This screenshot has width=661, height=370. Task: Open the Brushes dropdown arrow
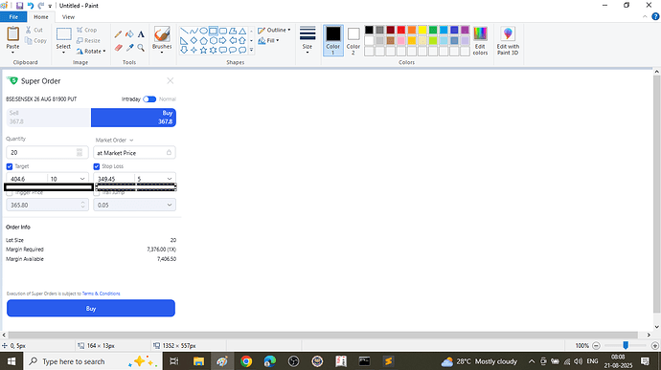click(x=162, y=53)
